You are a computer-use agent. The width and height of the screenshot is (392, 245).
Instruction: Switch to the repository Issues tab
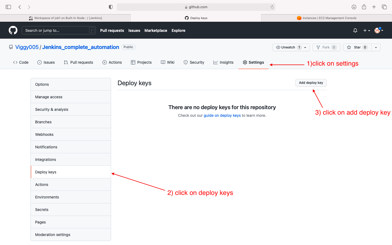coord(46,62)
